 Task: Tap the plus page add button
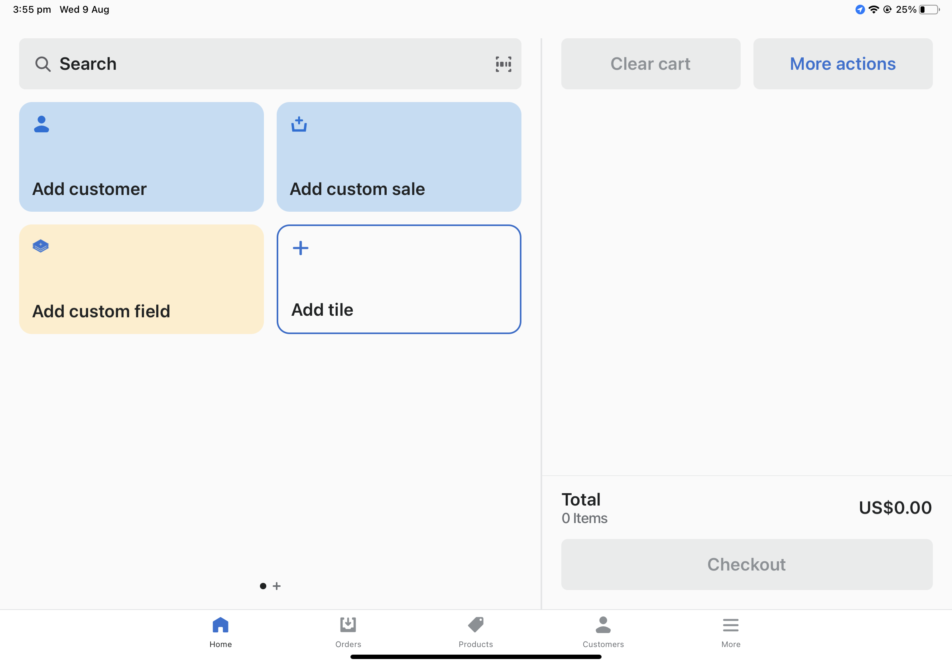point(277,585)
